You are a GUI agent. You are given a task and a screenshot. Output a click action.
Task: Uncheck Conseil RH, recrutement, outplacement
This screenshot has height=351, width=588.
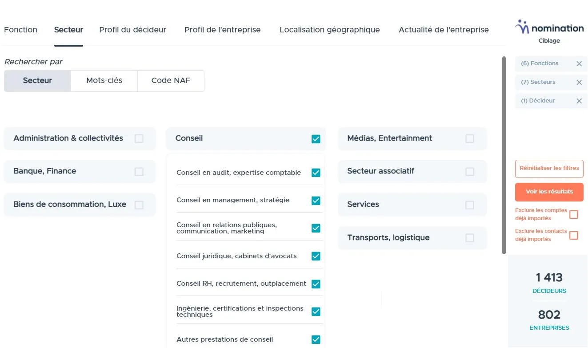[x=316, y=284]
